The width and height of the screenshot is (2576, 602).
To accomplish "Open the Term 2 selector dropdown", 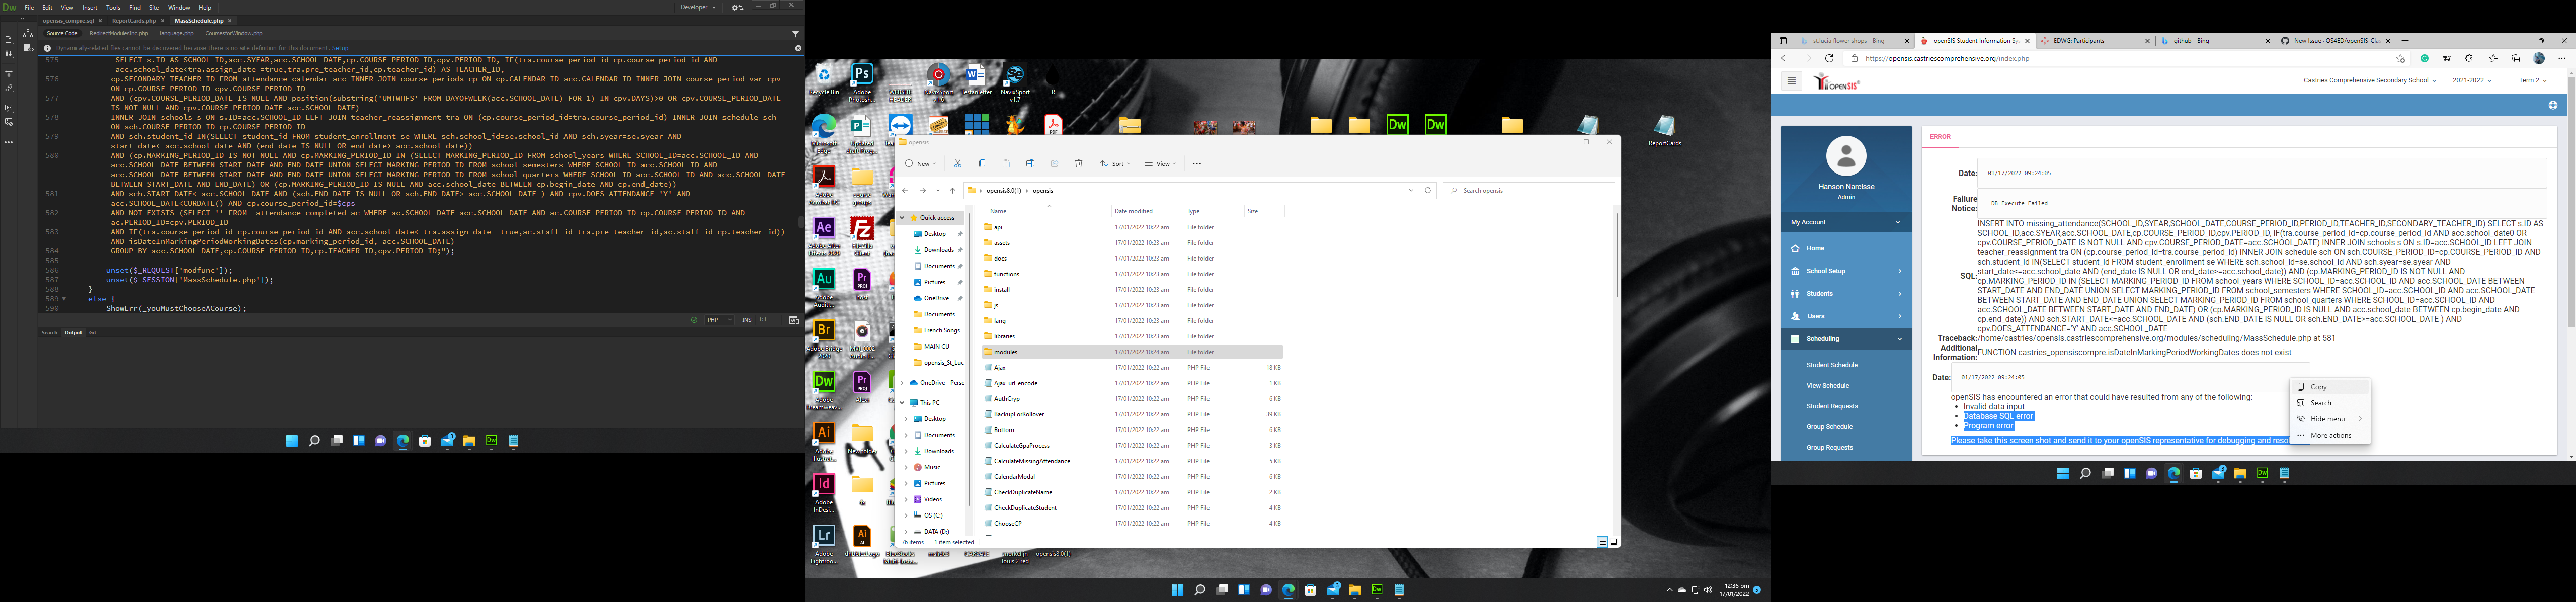I will click(2532, 81).
